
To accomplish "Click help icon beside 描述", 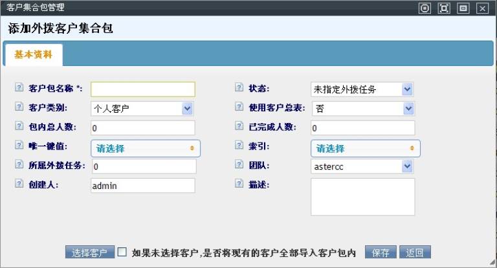I will [238, 185].
